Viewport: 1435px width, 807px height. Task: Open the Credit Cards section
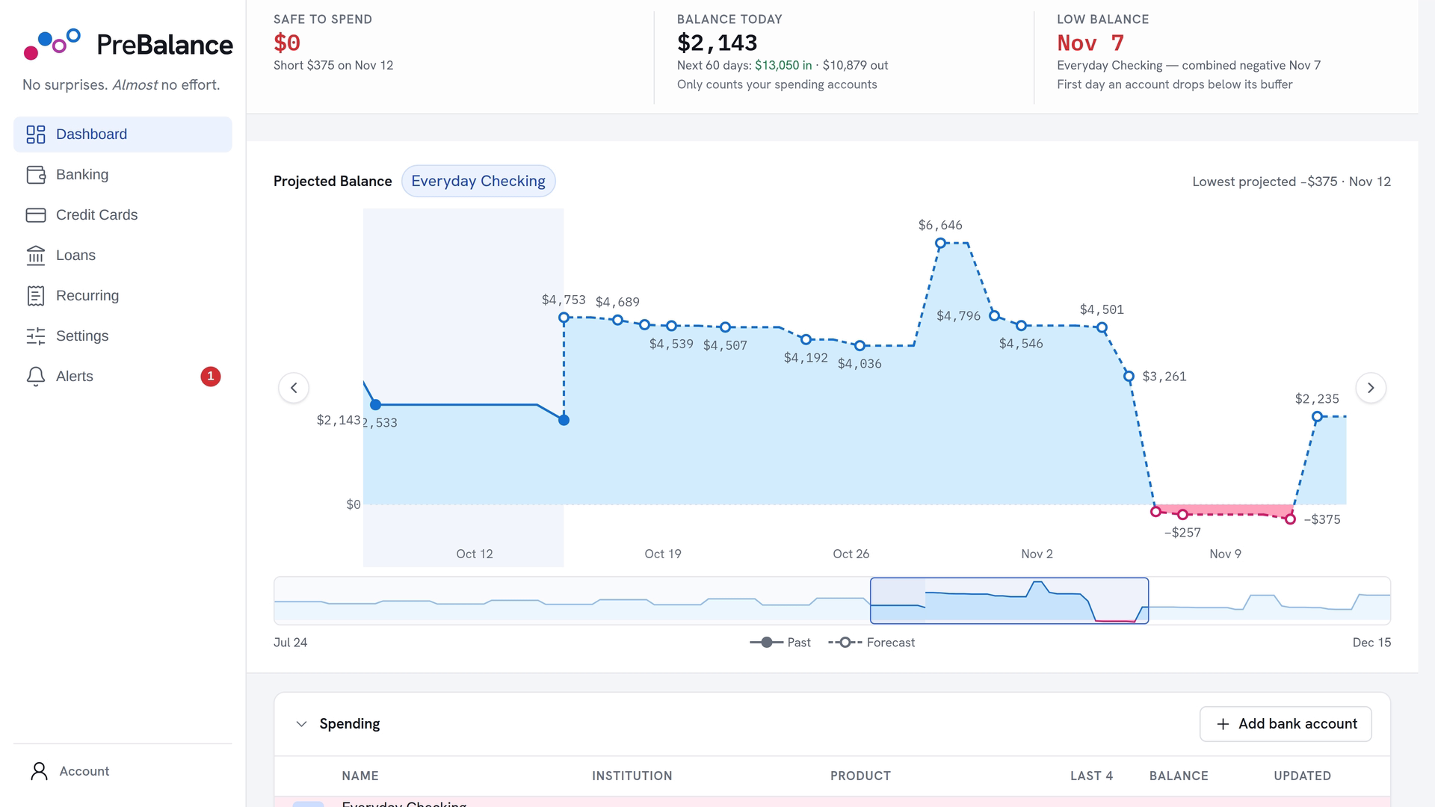click(x=123, y=215)
